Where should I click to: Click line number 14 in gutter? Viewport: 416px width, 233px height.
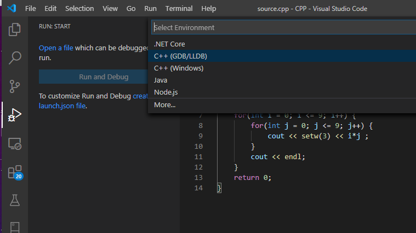pyautogui.click(x=198, y=188)
